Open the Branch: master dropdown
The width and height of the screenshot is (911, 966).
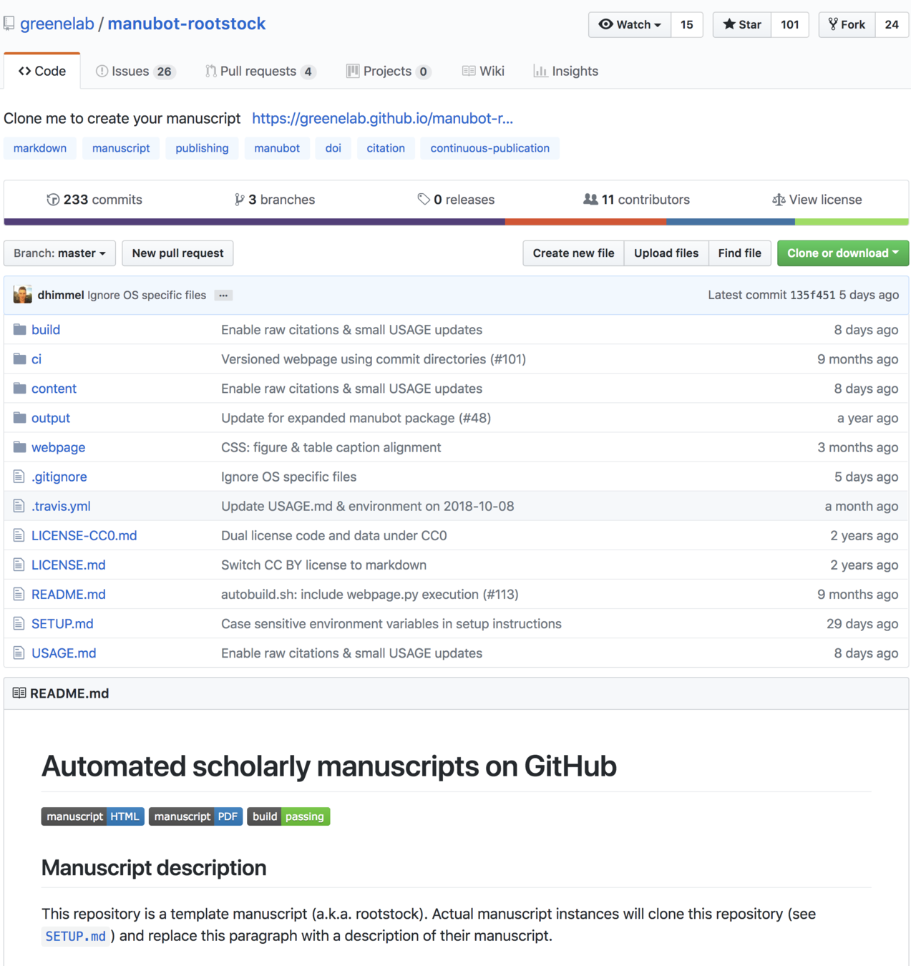pos(59,253)
